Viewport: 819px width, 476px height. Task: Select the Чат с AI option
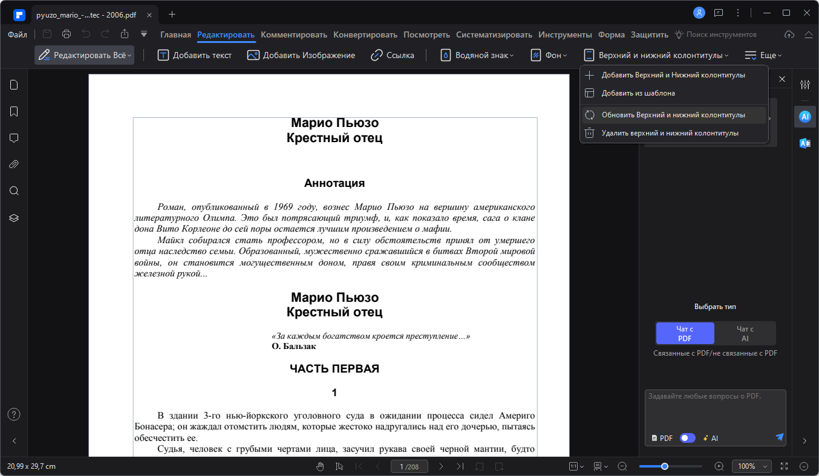(x=745, y=333)
